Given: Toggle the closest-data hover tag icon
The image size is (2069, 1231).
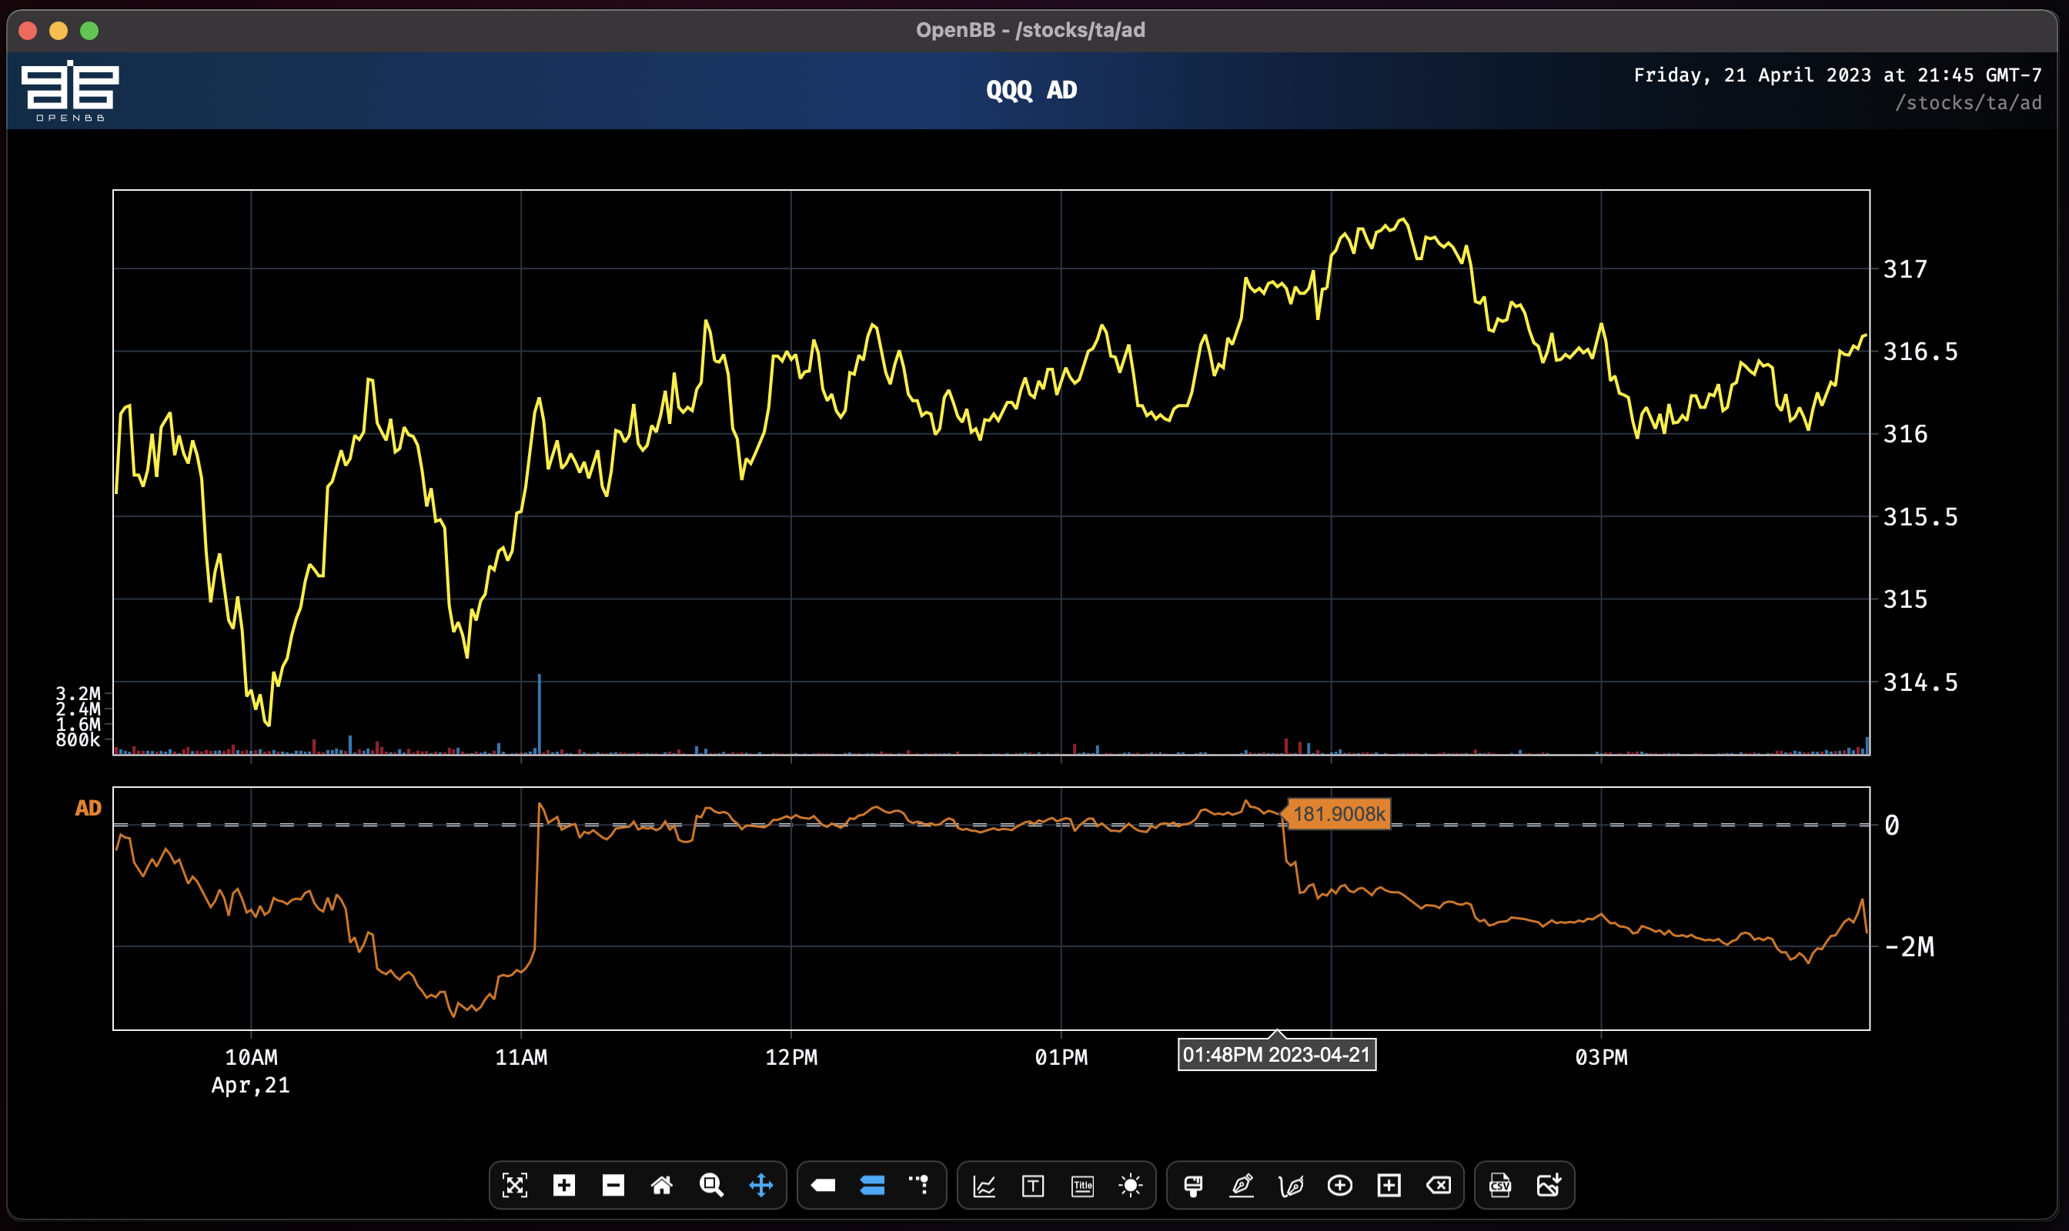Looking at the screenshot, I should [824, 1186].
